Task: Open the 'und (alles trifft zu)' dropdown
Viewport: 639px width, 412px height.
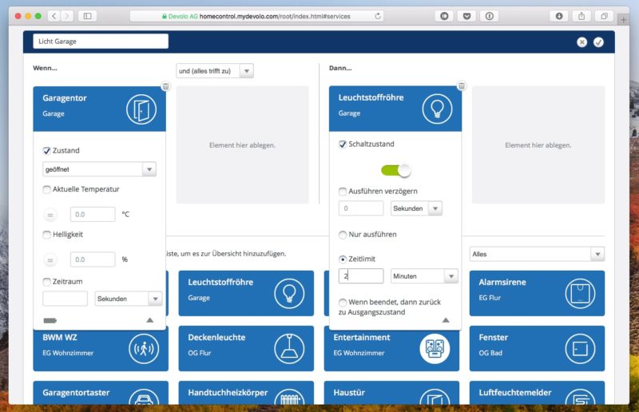Action: coord(214,71)
